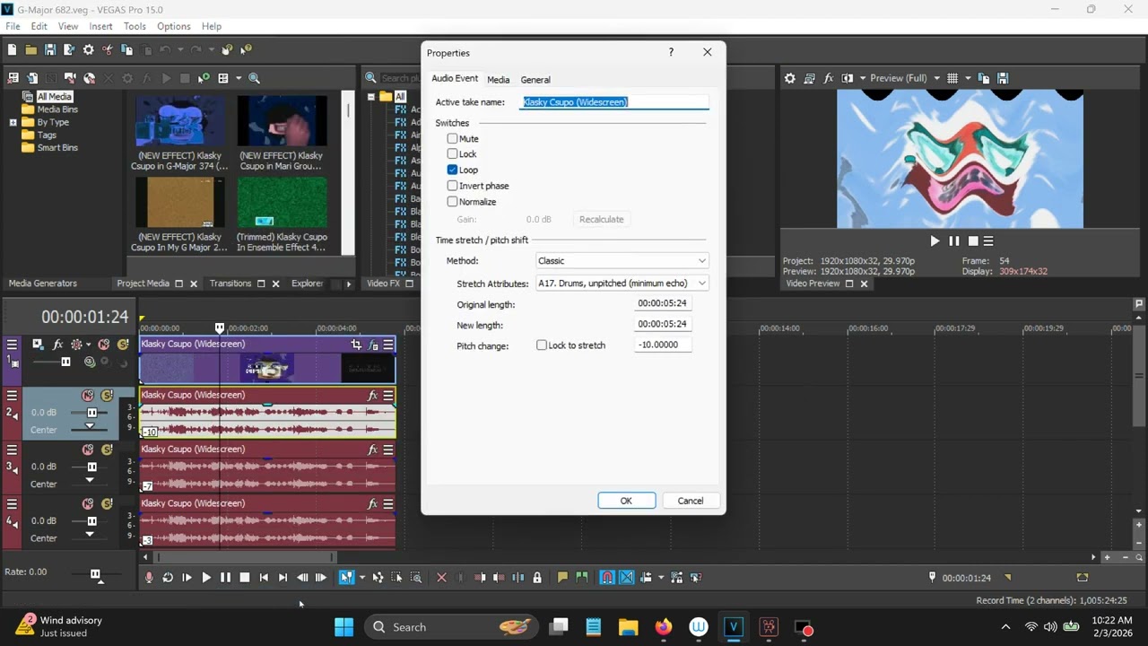
Task: Create a new project via toolbar icon
Action: pyautogui.click(x=12, y=50)
